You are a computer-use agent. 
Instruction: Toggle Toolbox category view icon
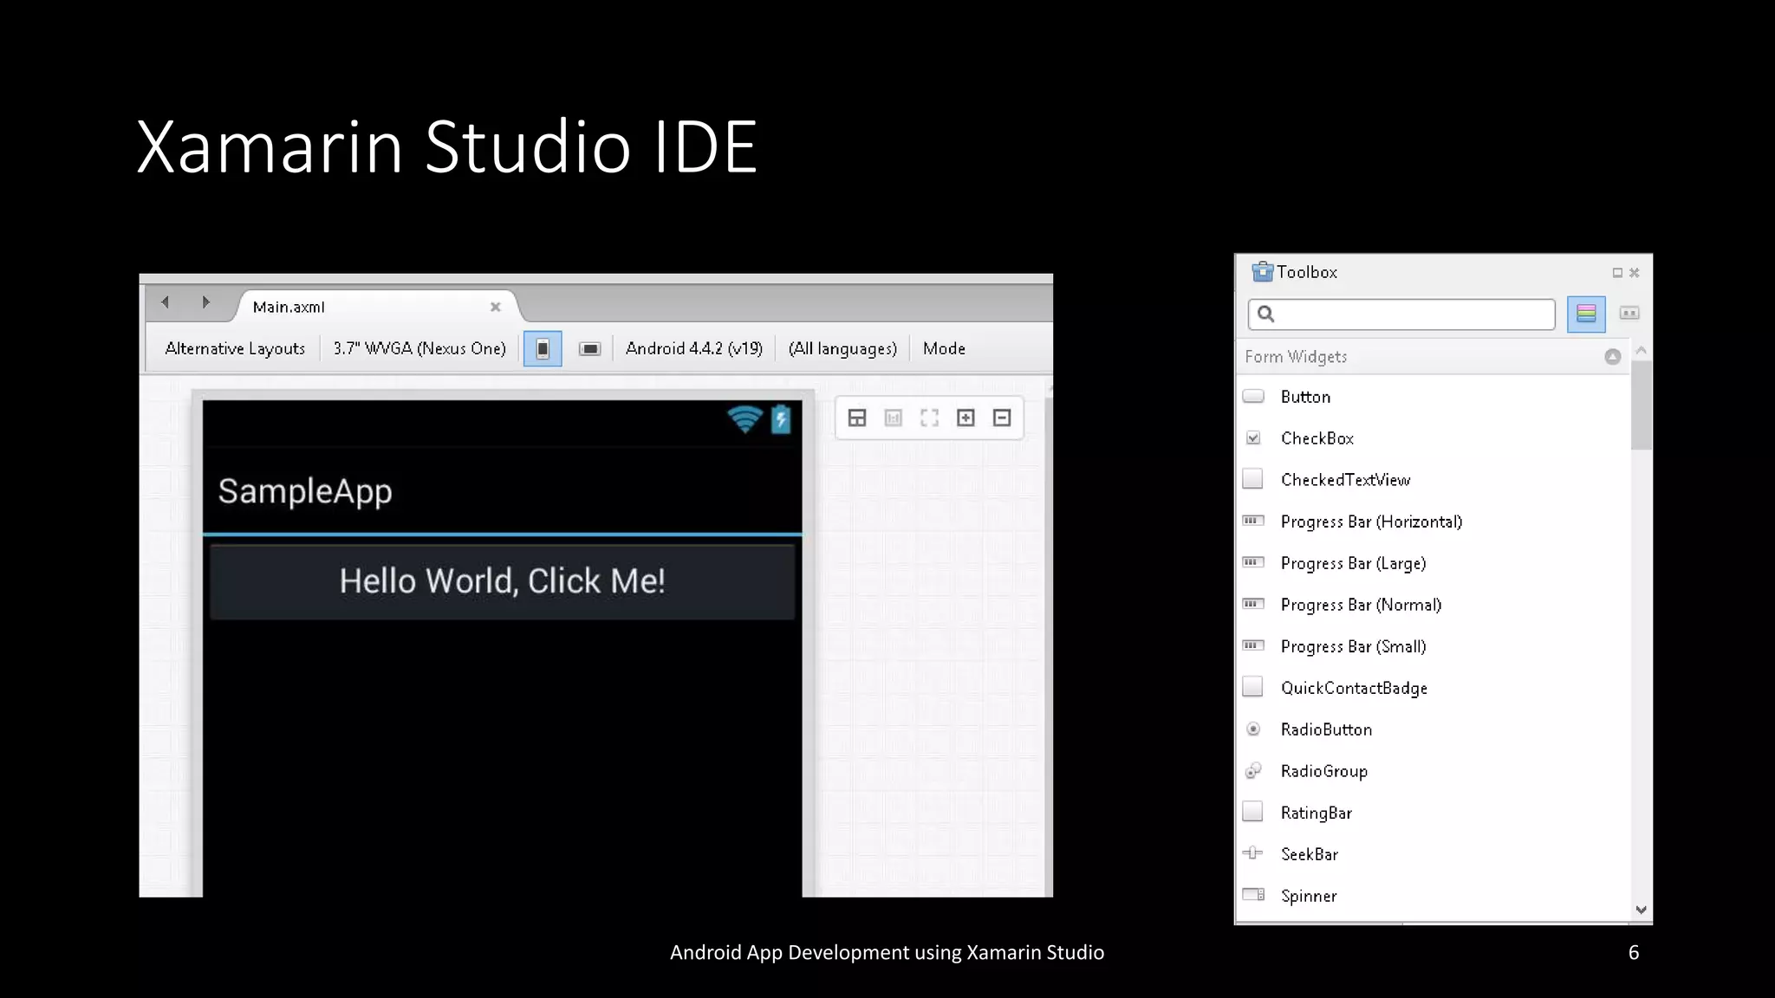pyautogui.click(x=1586, y=314)
